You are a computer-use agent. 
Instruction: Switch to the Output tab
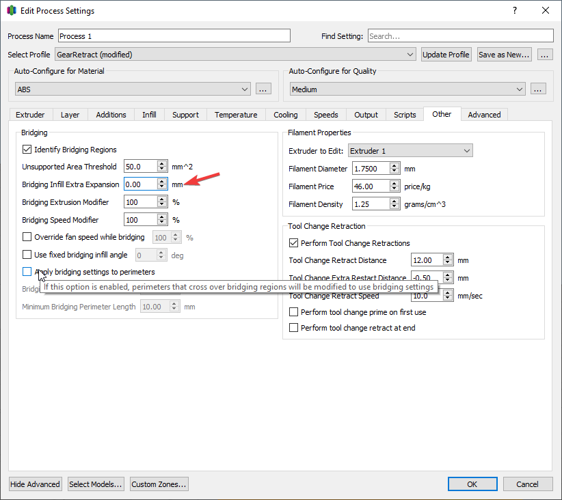[366, 115]
